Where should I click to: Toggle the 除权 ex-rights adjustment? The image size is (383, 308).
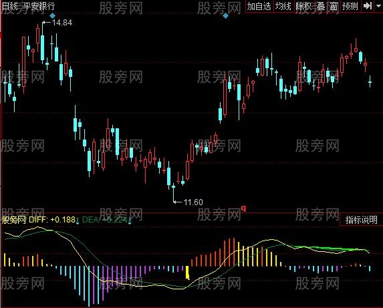pos(303,6)
